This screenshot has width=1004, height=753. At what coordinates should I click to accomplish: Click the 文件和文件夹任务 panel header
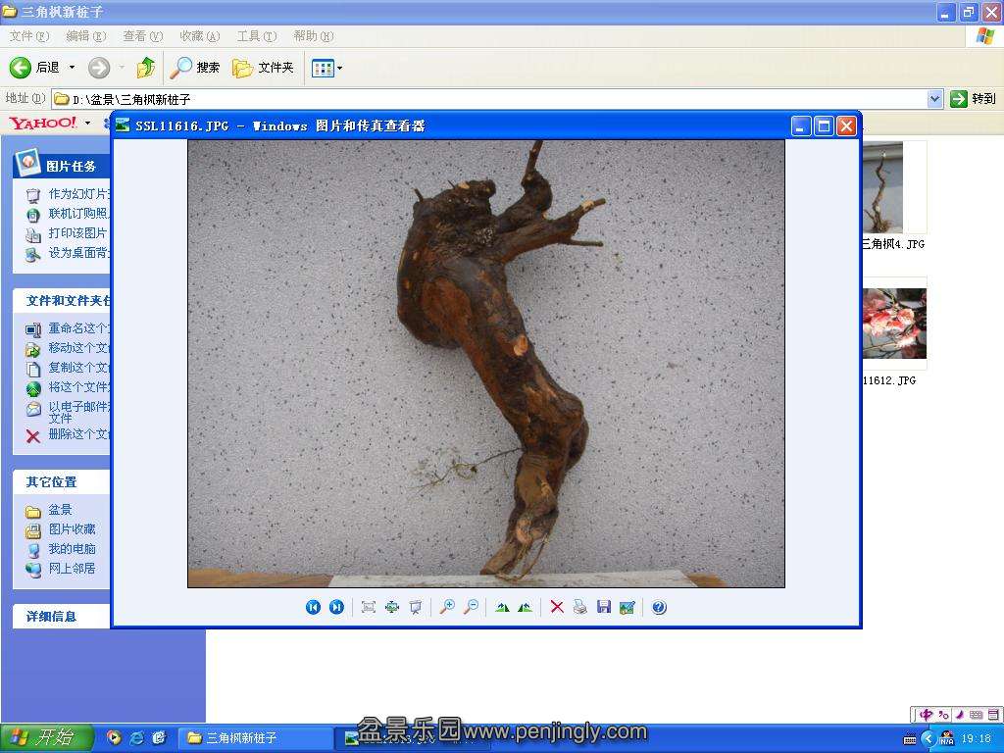[62, 301]
